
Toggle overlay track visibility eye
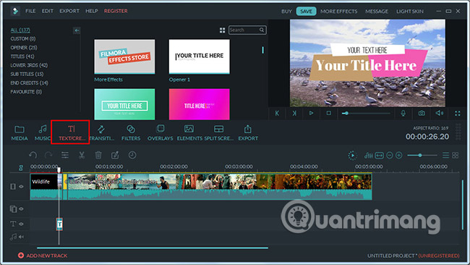point(21,209)
